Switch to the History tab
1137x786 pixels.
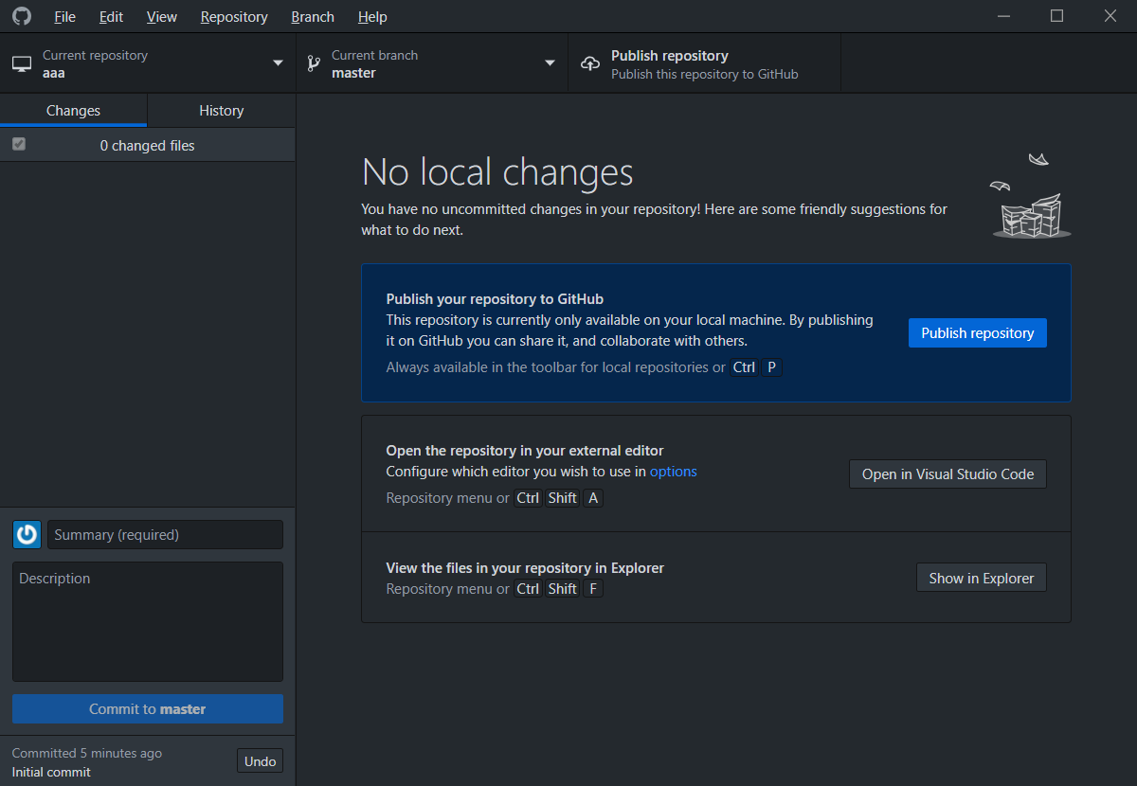click(x=222, y=111)
